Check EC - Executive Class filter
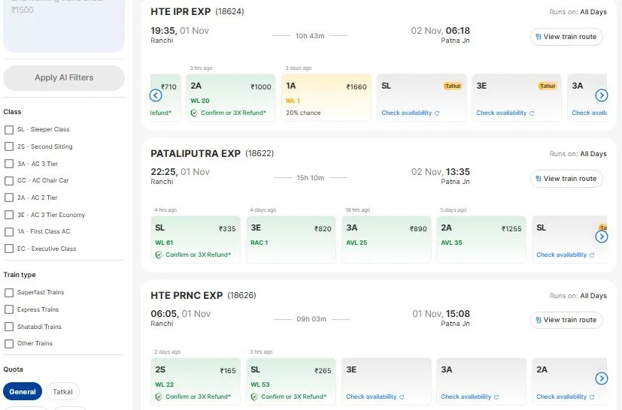Image resolution: width=622 pixels, height=410 pixels. click(9, 249)
